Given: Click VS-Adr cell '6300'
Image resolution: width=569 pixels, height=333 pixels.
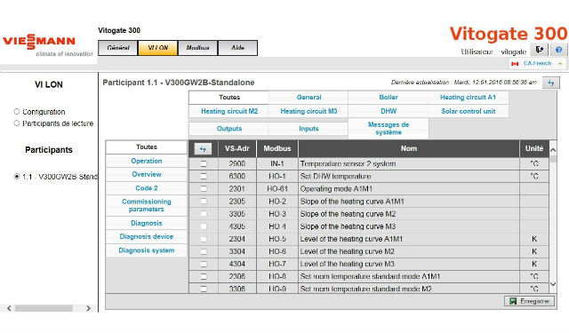Looking at the screenshot, I should coord(237,177).
